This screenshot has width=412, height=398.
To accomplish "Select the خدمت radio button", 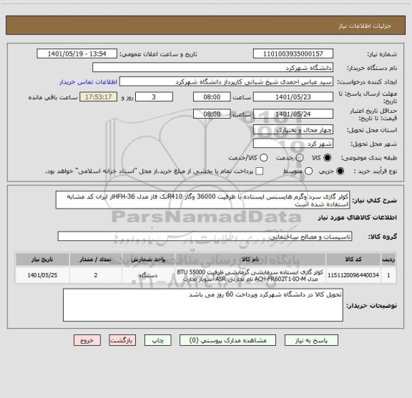I will click(300, 157).
